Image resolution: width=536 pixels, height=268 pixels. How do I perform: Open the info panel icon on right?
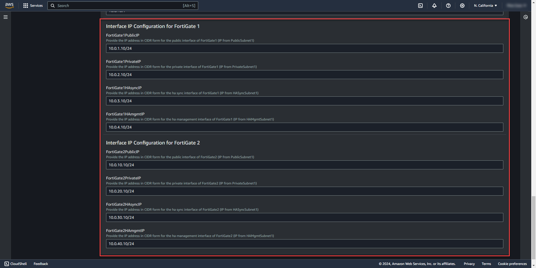coord(526,17)
